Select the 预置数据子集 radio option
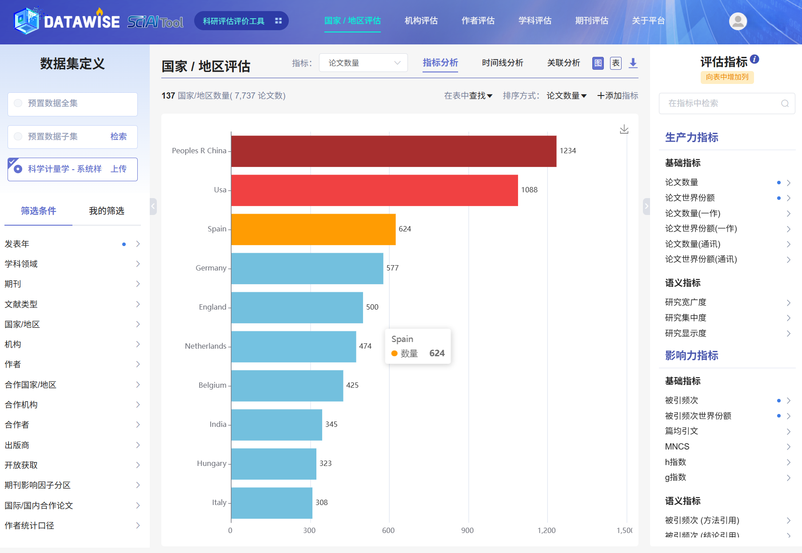The height and width of the screenshot is (553, 802). pyautogui.click(x=18, y=136)
